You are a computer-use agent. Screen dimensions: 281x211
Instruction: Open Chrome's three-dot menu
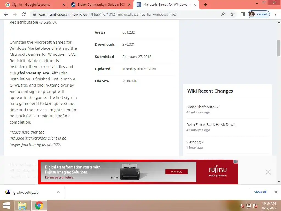click(x=275, y=14)
